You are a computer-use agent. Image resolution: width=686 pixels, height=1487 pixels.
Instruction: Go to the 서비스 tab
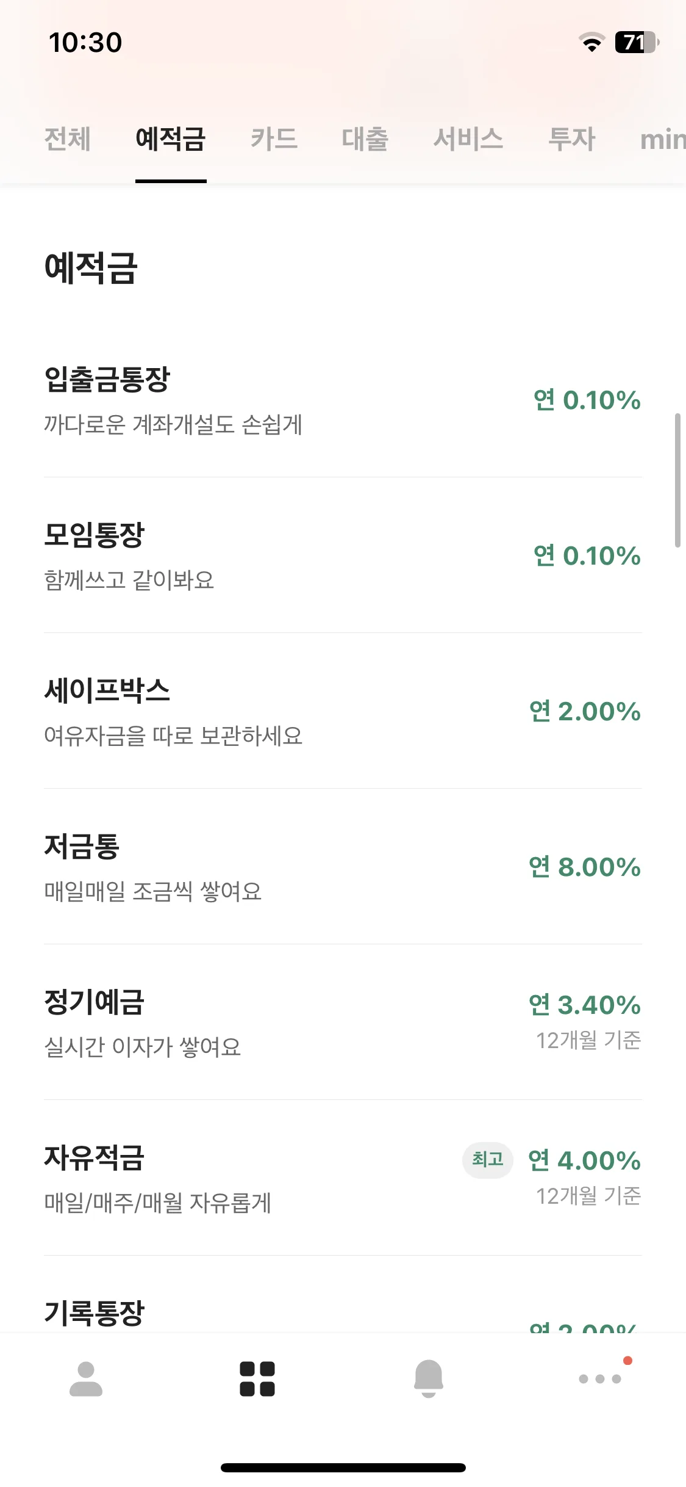point(468,139)
